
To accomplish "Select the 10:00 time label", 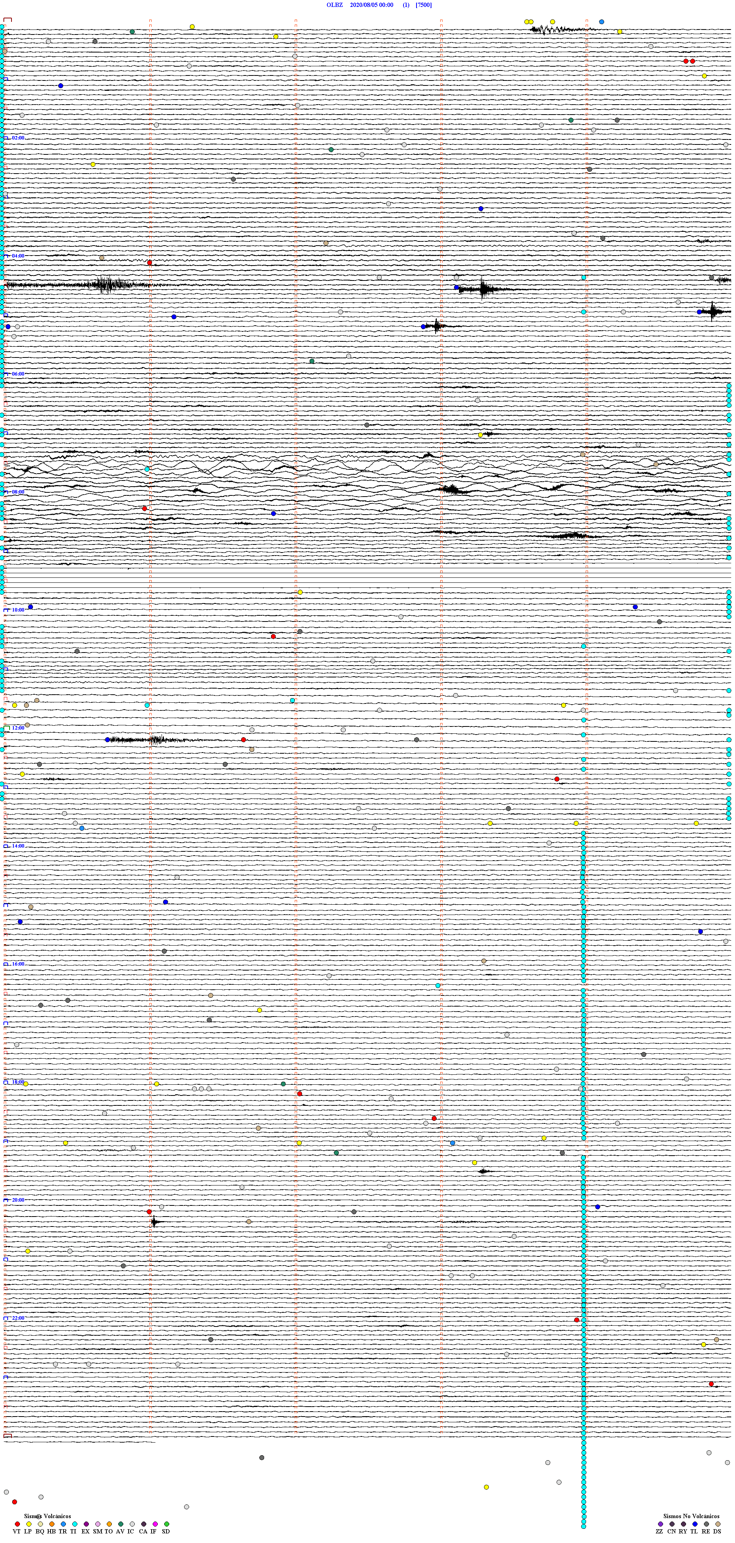I will (18, 610).
